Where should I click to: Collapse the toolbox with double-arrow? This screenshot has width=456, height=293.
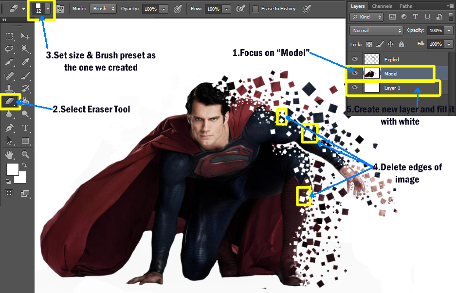[x=4, y=20]
